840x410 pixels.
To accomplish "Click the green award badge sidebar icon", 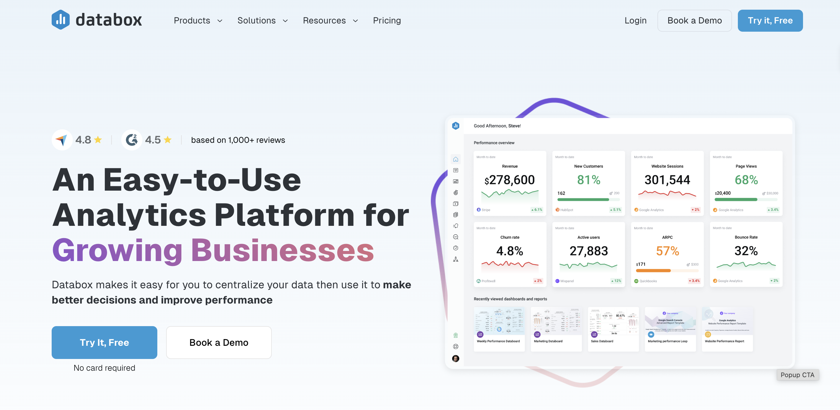I will pyautogui.click(x=456, y=336).
